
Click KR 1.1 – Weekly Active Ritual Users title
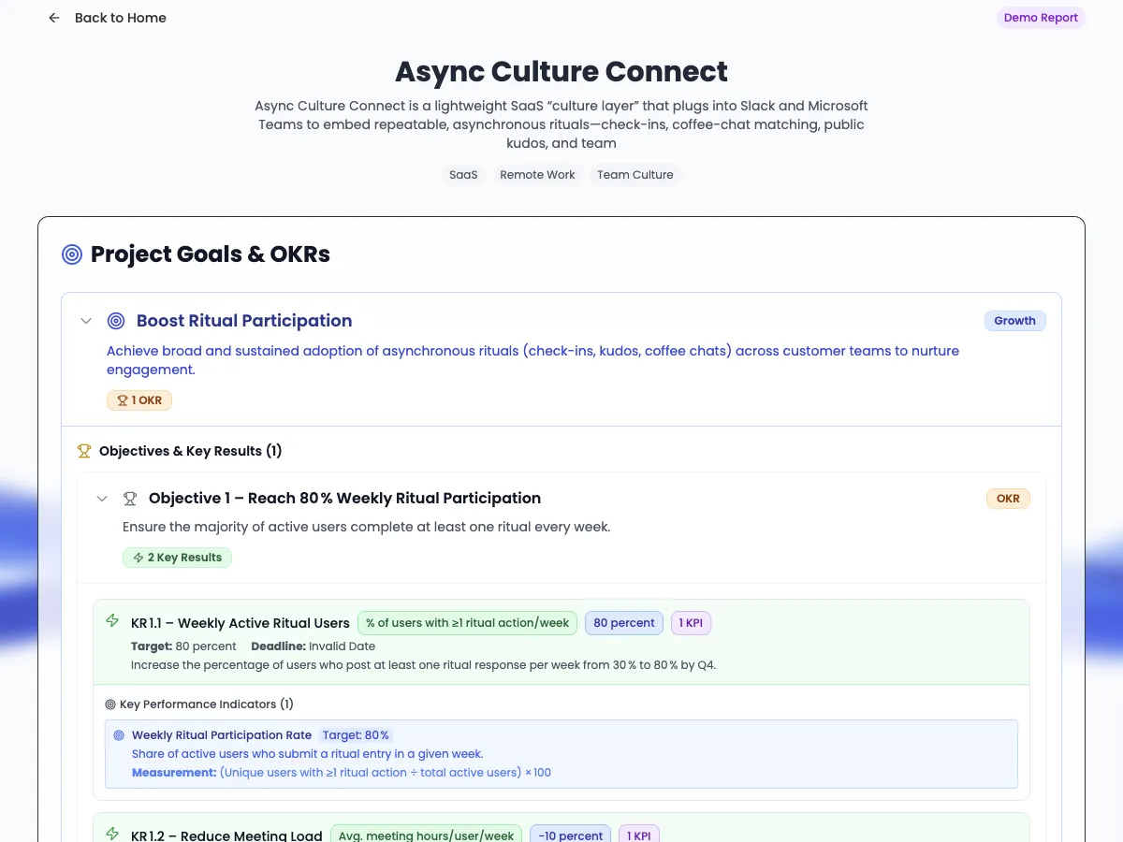click(241, 623)
